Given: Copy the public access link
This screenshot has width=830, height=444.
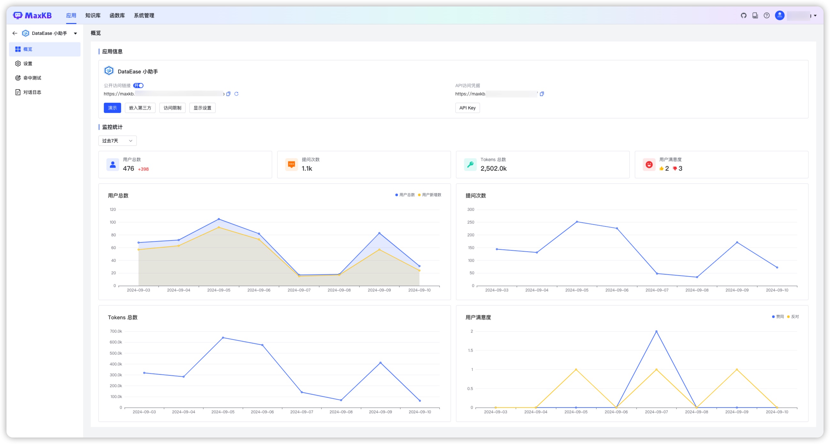Looking at the screenshot, I should pos(228,94).
